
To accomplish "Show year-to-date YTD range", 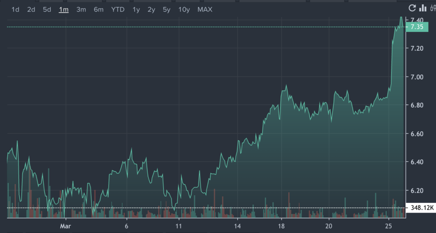I will point(118,10).
